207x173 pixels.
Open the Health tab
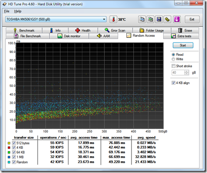(x=83, y=30)
